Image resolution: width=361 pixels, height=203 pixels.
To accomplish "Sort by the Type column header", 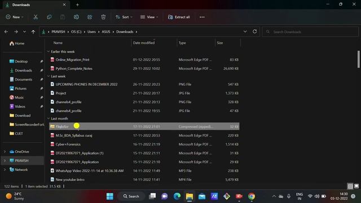I will (182, 43).
